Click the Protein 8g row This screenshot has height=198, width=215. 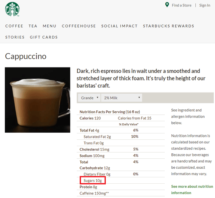pyautogui.click(x=121, y=187)
